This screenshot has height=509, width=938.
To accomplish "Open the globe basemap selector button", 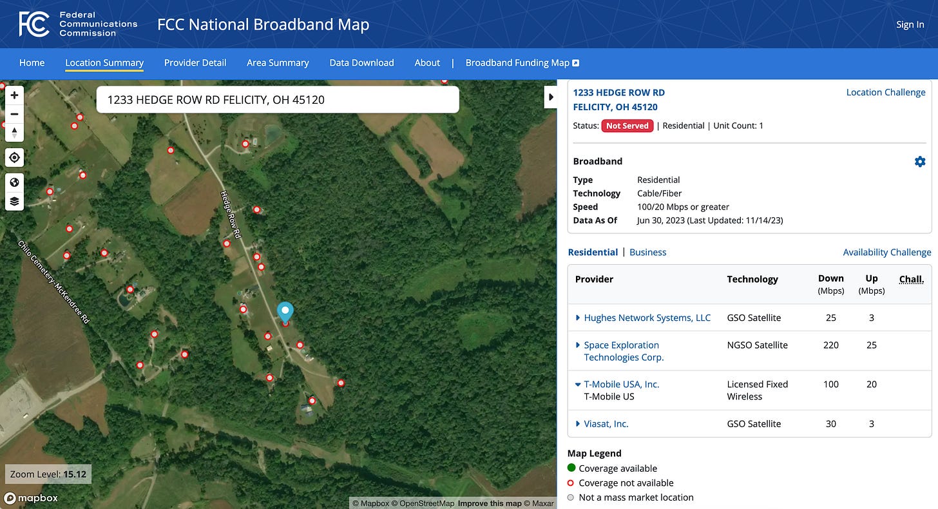I will coord(14,182).
